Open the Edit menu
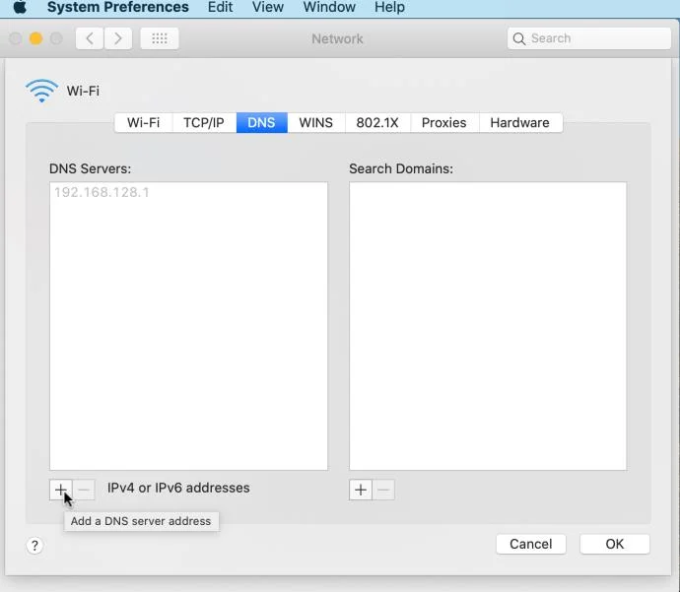Screen dimensions: 680x592 221,7
